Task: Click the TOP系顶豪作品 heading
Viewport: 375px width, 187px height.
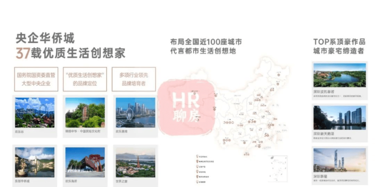Action: pyautogui.click(x=340, y=42)
